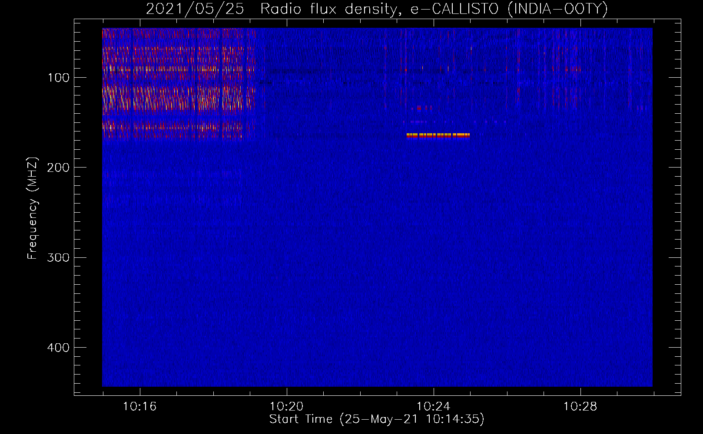Click the 10:28 time tick label

[x=580, y=407]
